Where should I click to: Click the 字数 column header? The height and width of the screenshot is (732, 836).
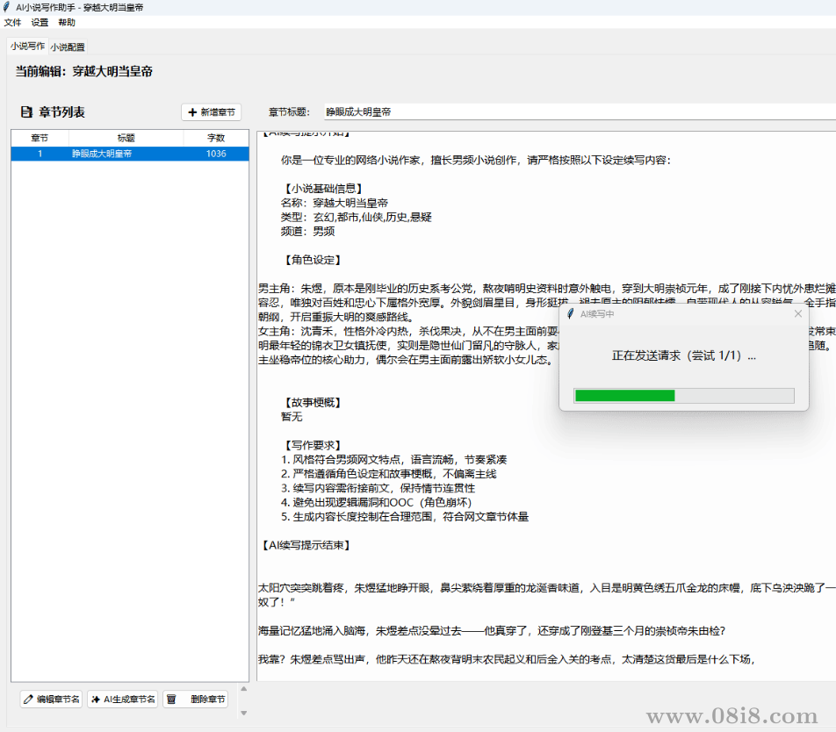(215, 138)
